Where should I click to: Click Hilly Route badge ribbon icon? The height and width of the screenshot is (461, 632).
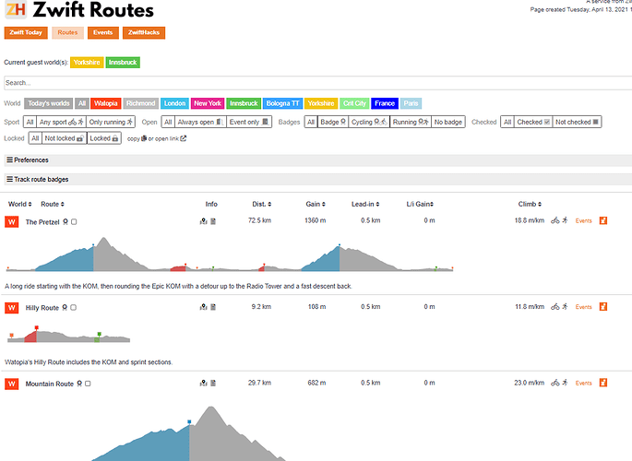65,308
